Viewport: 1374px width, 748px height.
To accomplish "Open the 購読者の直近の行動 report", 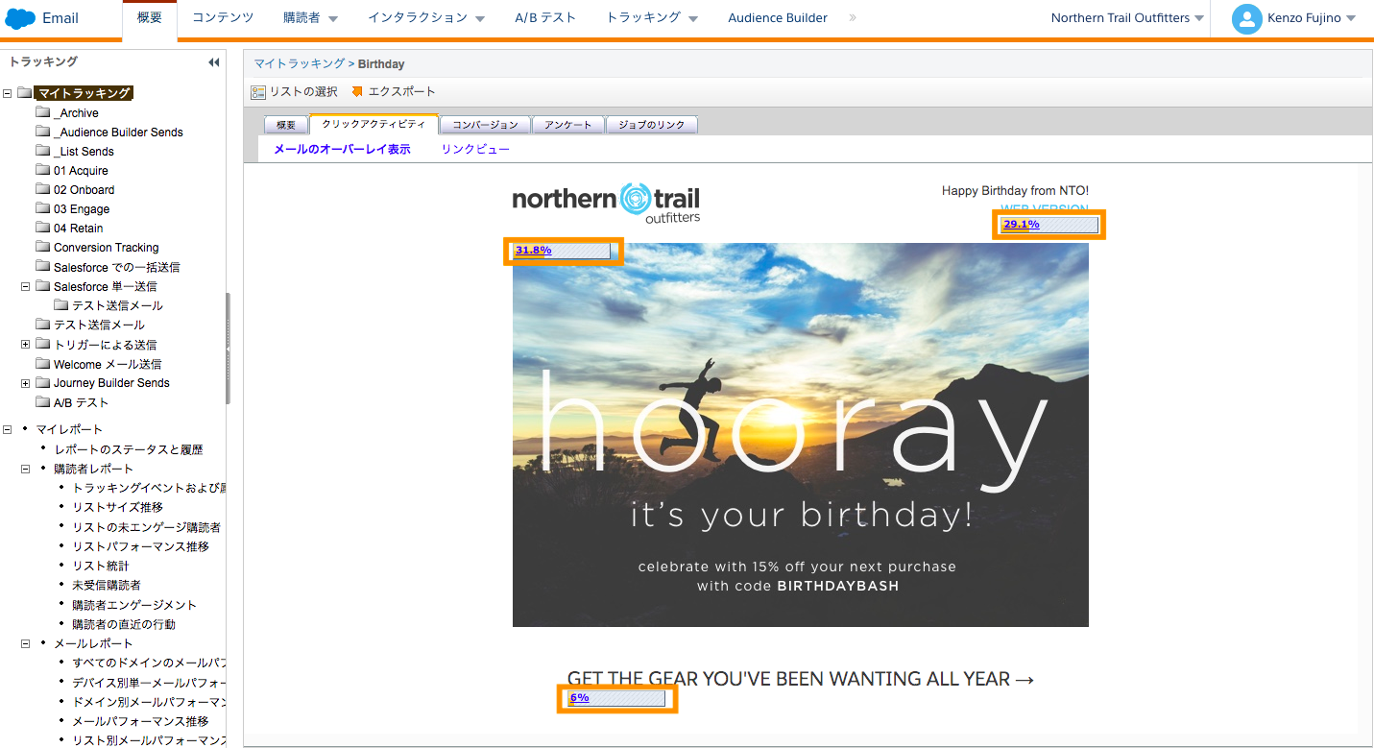I will (x=123, y=624).
